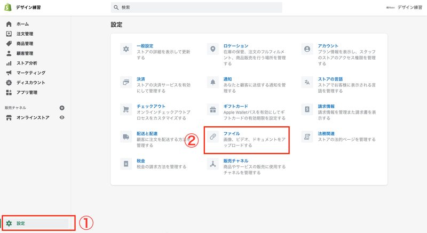Open ホーム in the sidebar

[x=22, y=24]
